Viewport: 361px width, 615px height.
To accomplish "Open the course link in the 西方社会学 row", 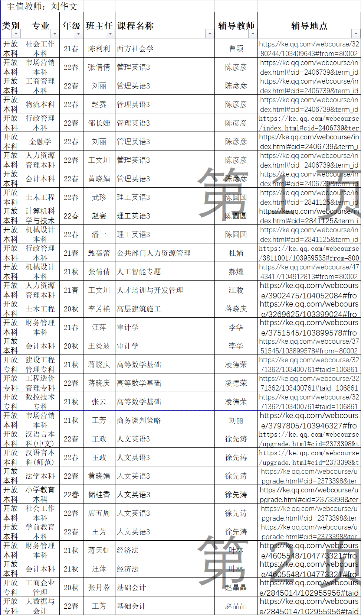I will (x=309, y=48).
